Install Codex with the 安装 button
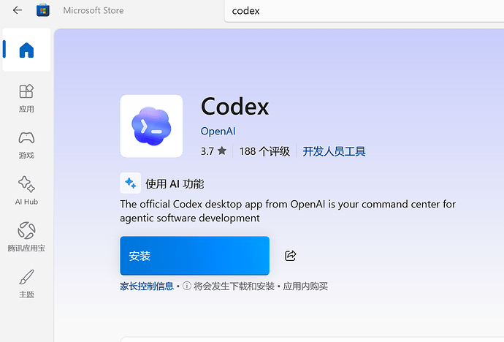Viewport: 504px width, 342px height. pyautogui.click(x=195, y=256)
